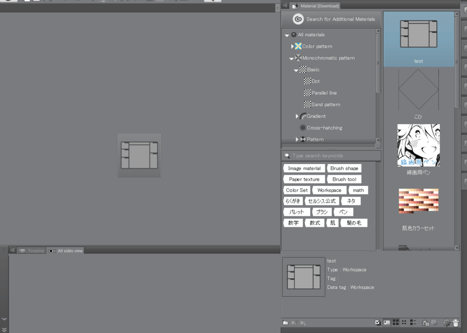Filter by セルシス公式 tag

coord(322,201)
